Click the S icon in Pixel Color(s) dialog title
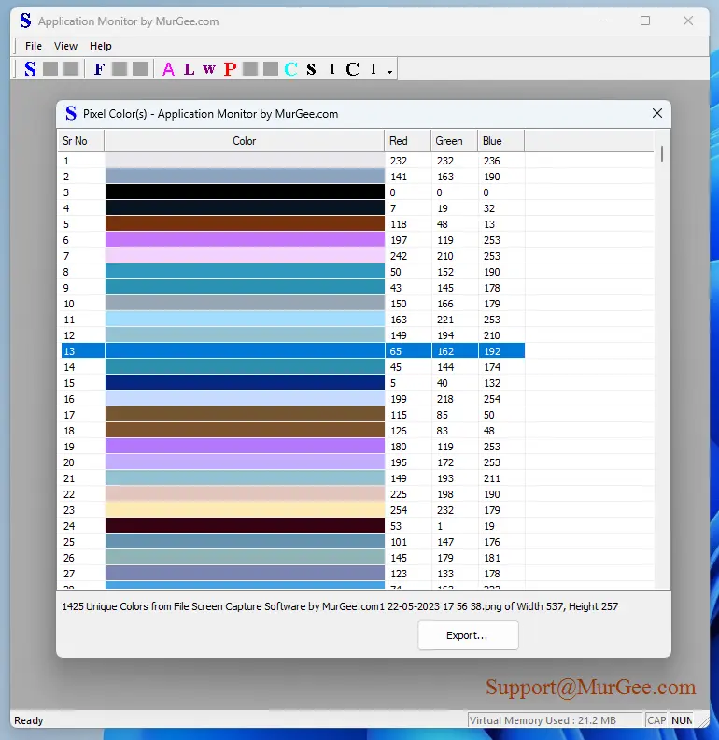The image size is (719, 740). click(x=71, y=113)
